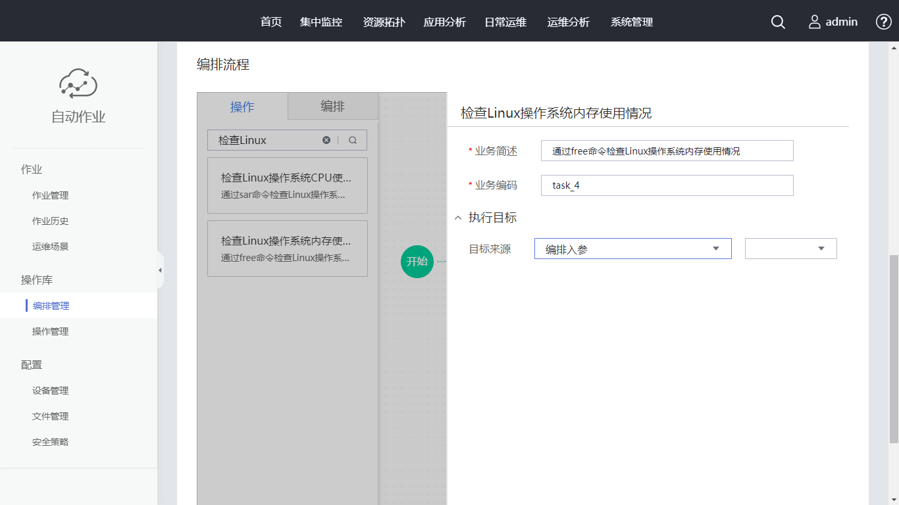Click the 业务编码 input field with task_4
Image resolution: width=899 pixels, height=505 pixels.
pyautogui.click(x=667, y=185)
